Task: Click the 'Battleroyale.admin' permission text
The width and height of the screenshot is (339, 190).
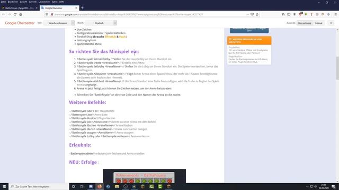Action: point(82,154)
